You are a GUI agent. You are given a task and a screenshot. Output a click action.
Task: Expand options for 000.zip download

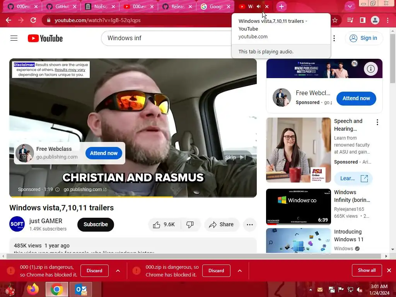240,271
